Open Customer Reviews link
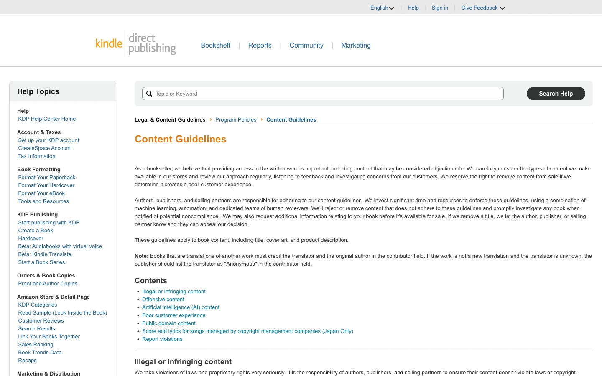Image resolution: width=602 pixels, height=376 pixels. pos(41,321)
